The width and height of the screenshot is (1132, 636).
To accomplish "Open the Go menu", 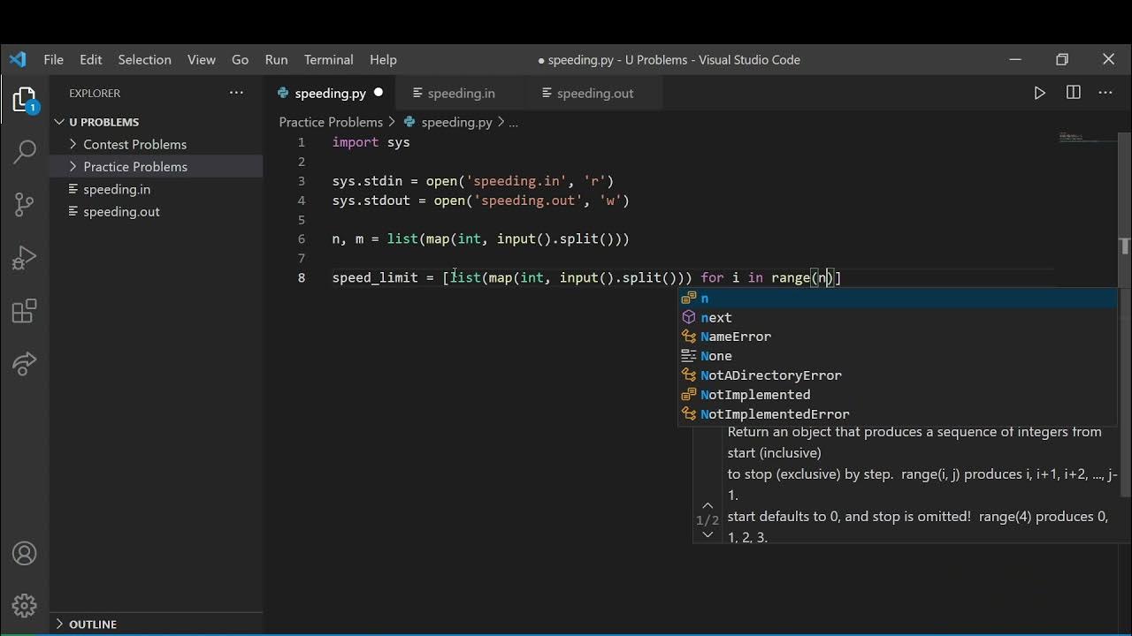I will tap(240, 59).
